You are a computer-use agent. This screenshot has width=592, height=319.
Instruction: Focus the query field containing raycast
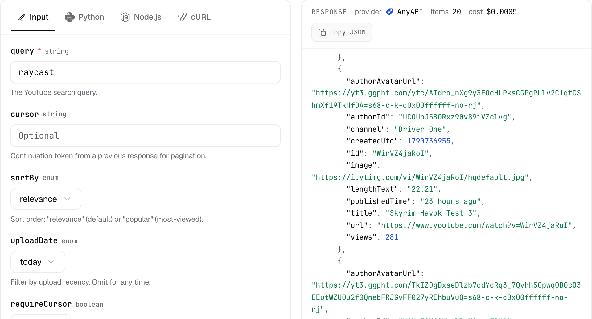146,72
